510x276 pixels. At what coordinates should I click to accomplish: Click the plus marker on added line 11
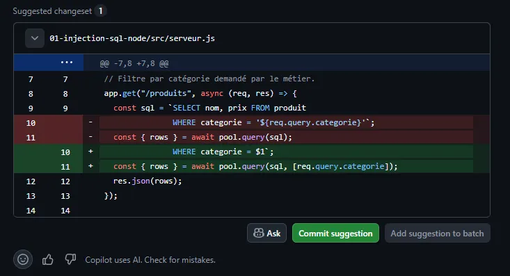click(90, 166)
